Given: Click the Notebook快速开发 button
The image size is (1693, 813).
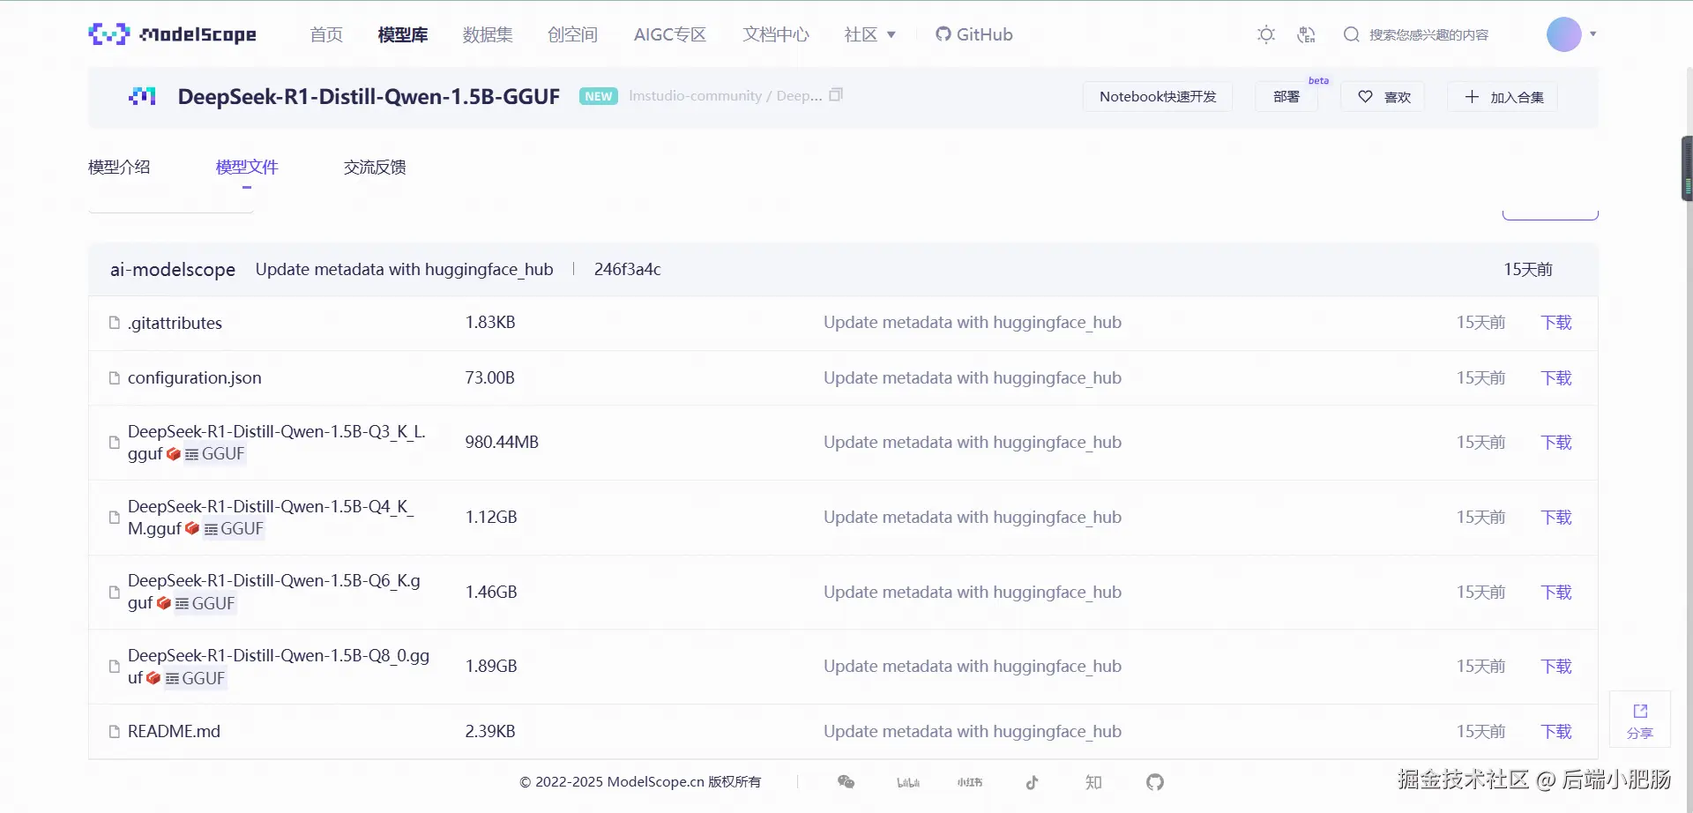Looking at the screenshot, I should click(x=1158, y=97).
